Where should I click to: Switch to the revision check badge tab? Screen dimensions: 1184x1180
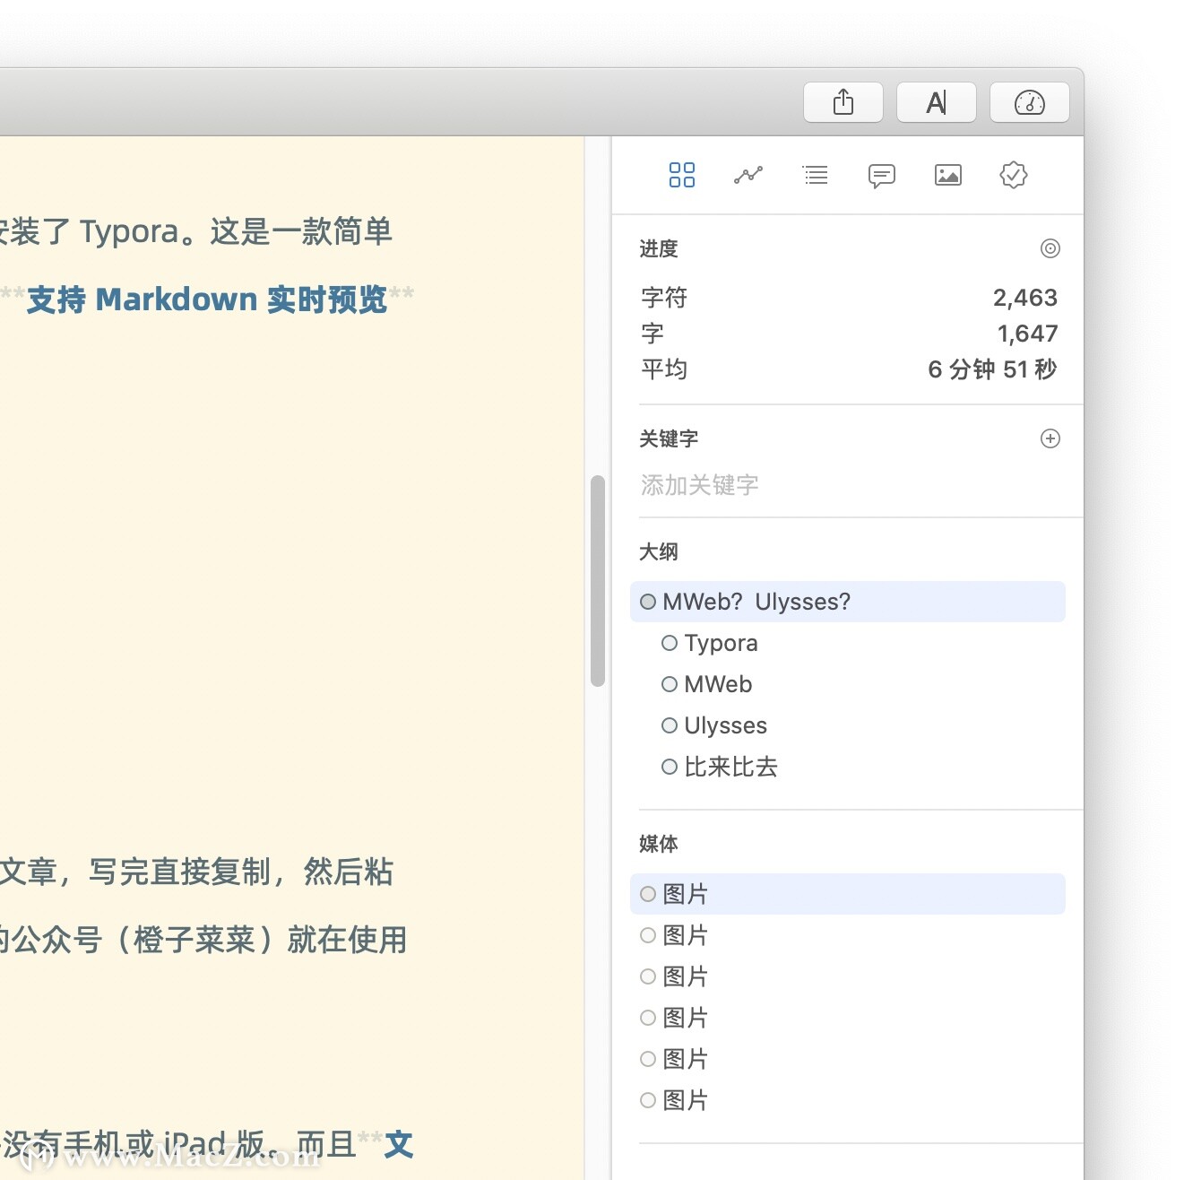pos(1014,175)
